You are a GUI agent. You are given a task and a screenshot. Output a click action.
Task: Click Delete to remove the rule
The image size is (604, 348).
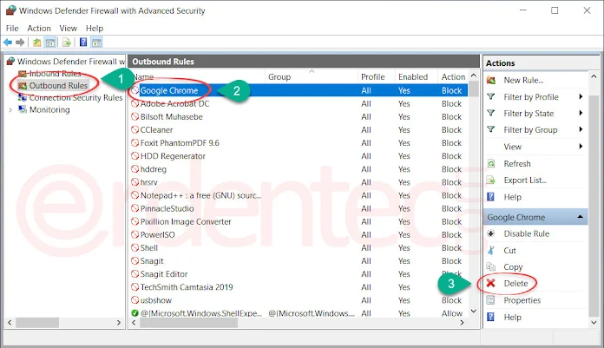point(515,284)
